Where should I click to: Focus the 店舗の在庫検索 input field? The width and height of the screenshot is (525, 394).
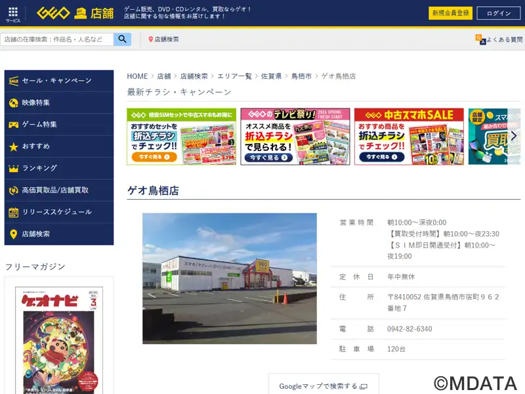[57, 39]
